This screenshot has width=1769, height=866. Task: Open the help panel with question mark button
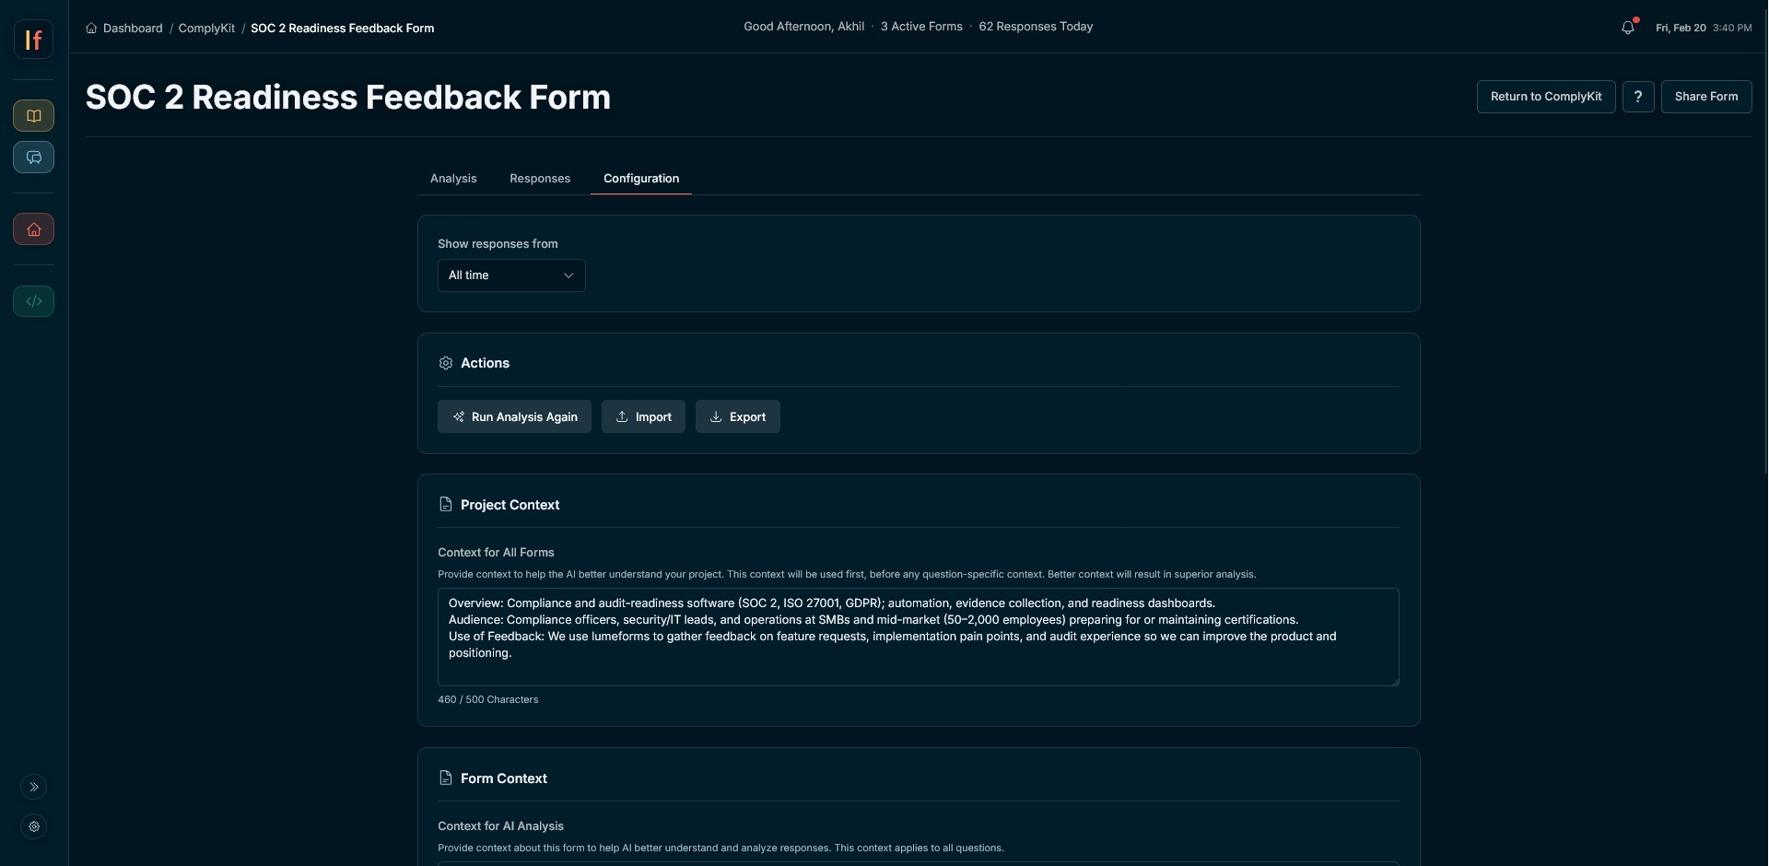pyautogui.click(x=1638, y=97)
